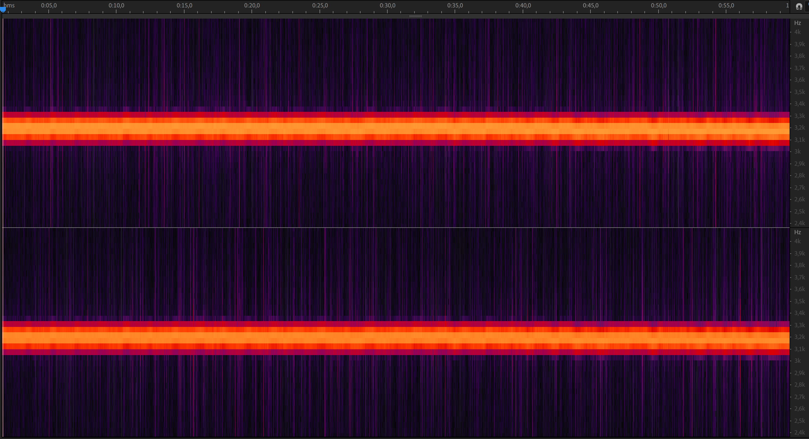Click the hms time format label

[x=9, y=6]
